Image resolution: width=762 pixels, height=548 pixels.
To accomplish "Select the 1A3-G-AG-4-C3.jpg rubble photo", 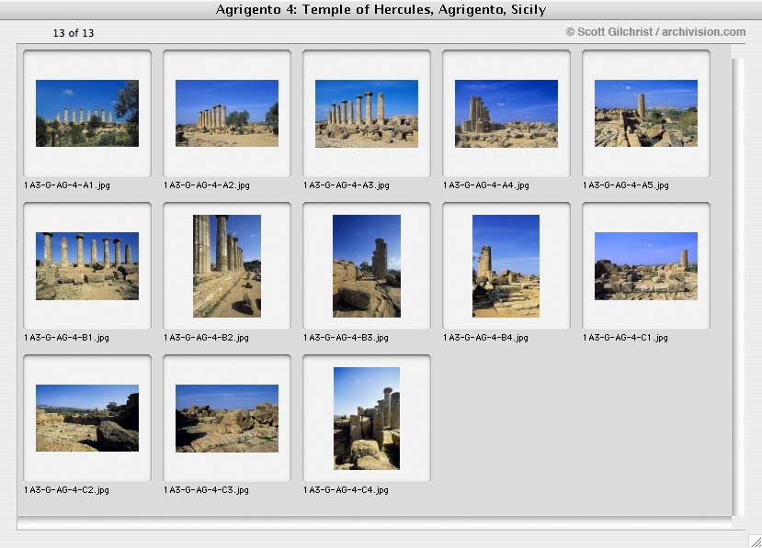I will tap(227, 419).
